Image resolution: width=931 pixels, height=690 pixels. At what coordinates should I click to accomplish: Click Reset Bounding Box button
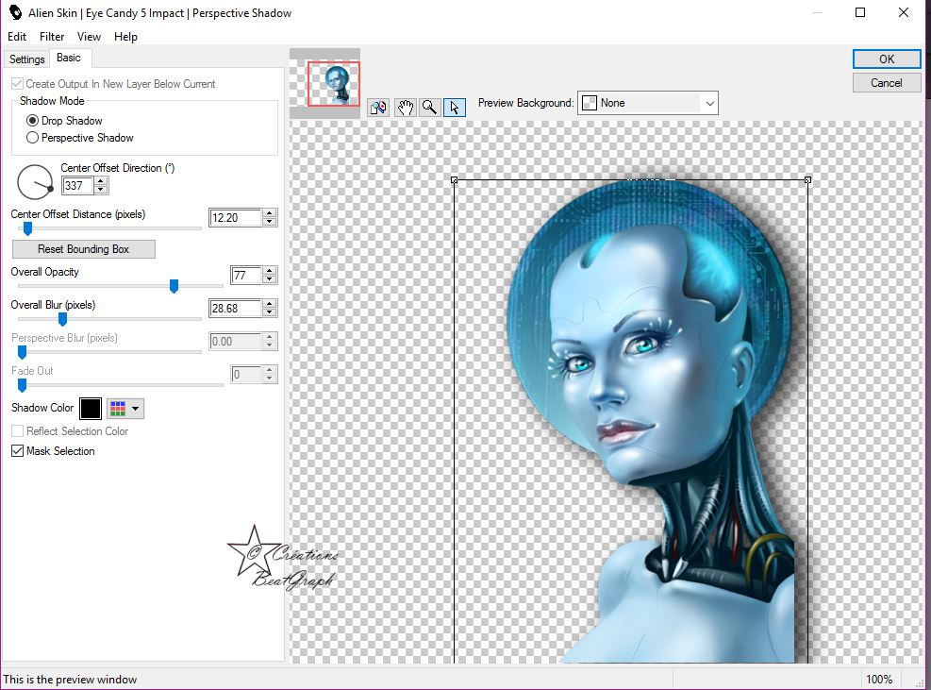84,249
